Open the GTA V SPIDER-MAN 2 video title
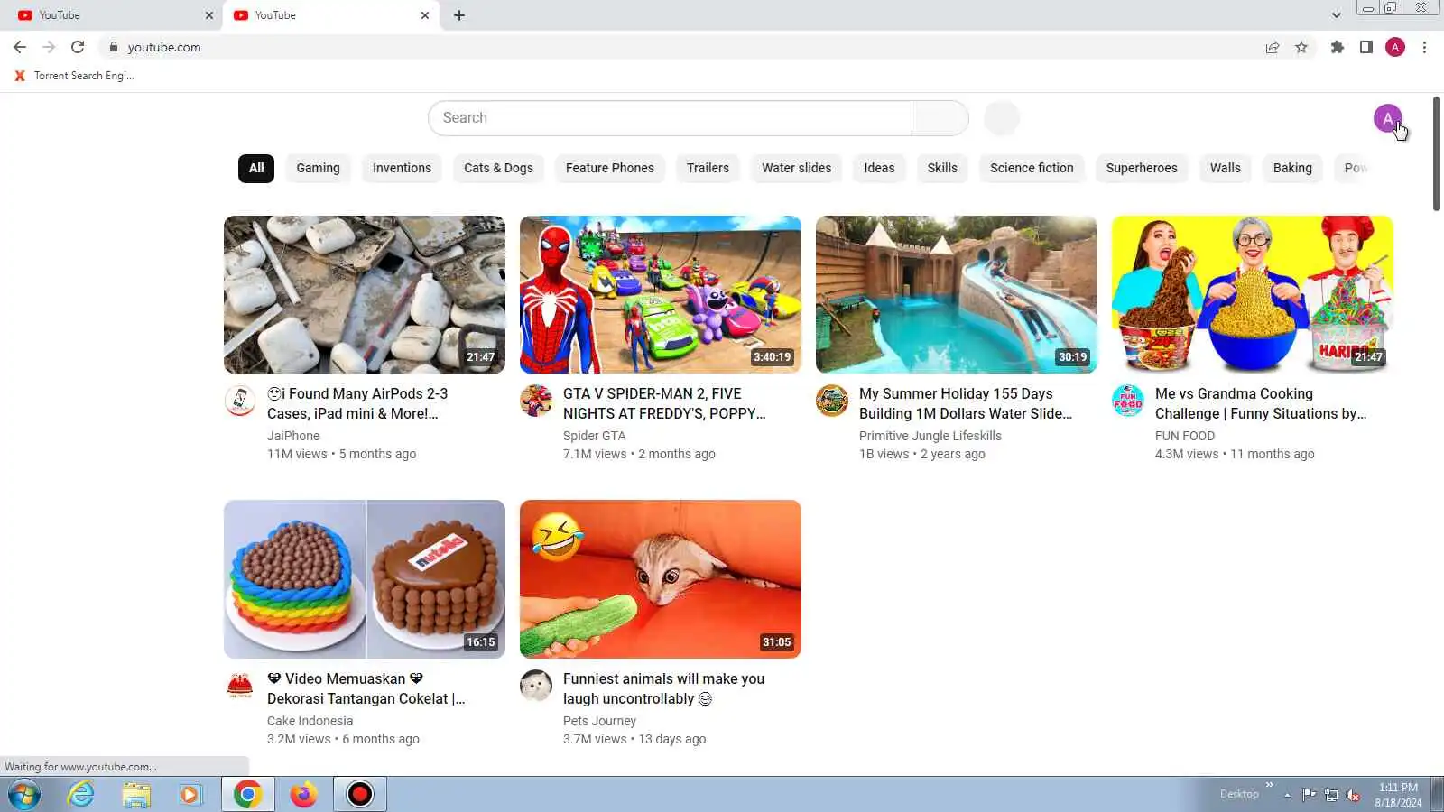Screen dimensions: 1444x812 [664, 403]
